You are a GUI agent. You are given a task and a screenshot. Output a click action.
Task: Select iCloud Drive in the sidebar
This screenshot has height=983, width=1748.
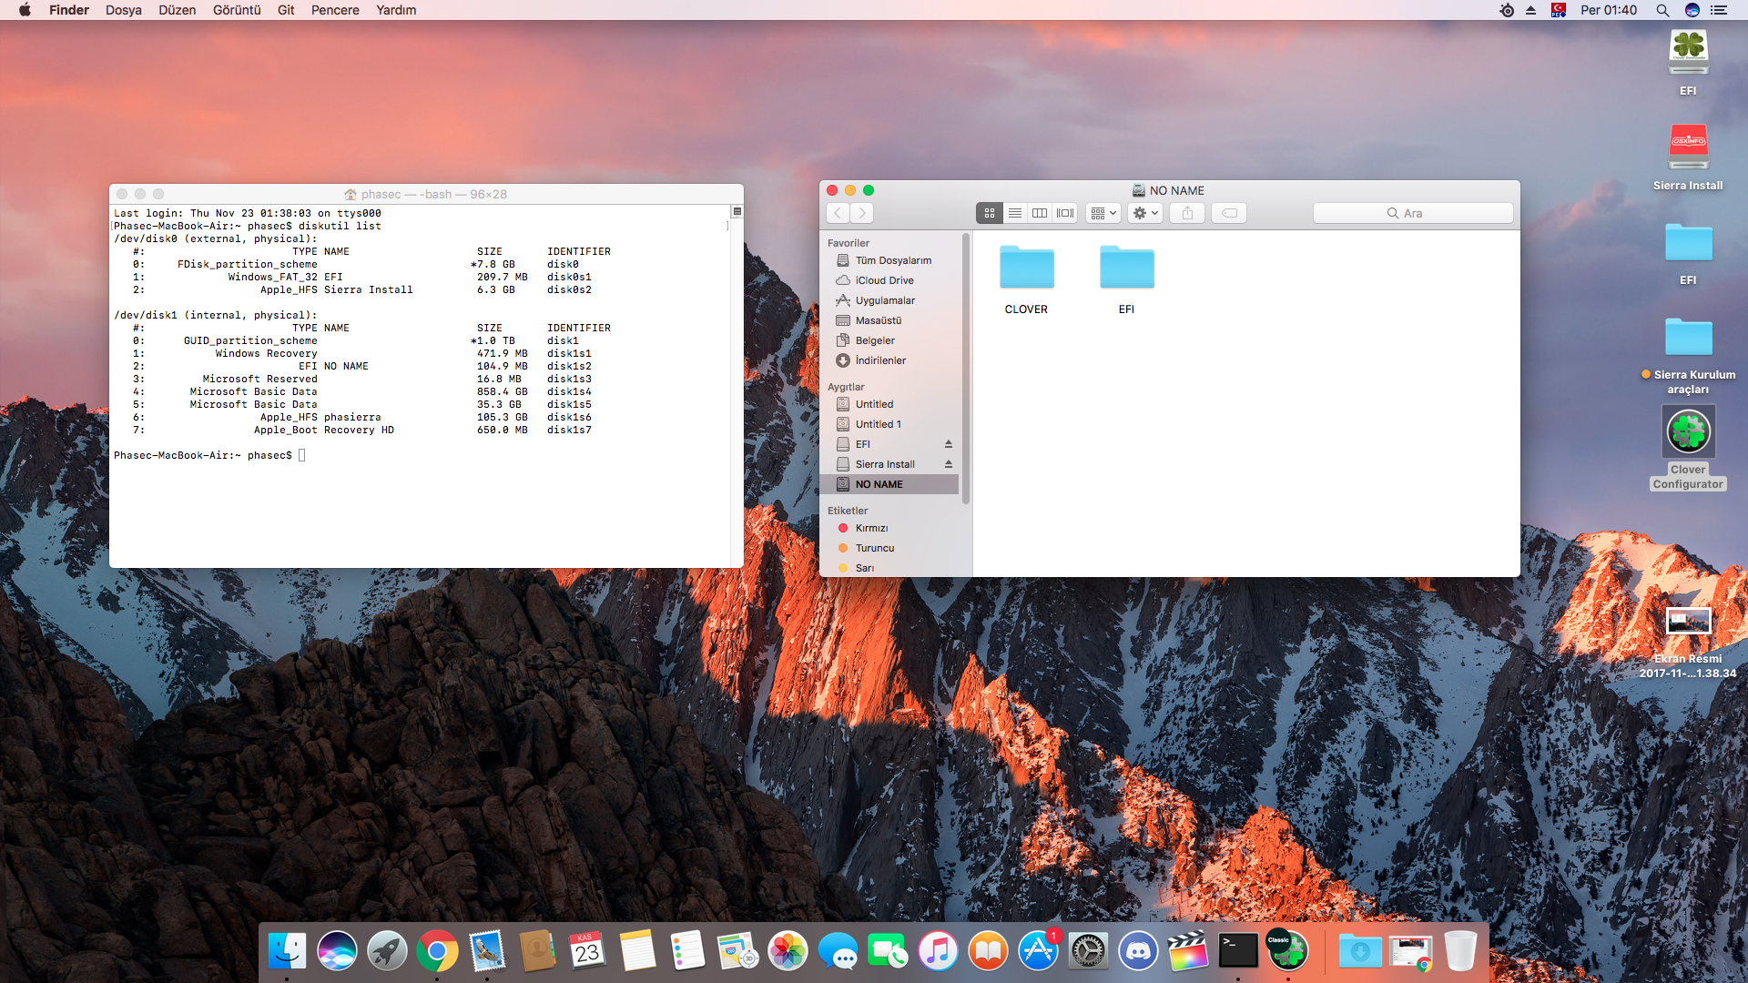882,279
